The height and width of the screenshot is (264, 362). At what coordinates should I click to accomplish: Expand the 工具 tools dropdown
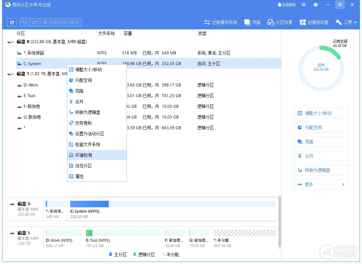[346, 22]
